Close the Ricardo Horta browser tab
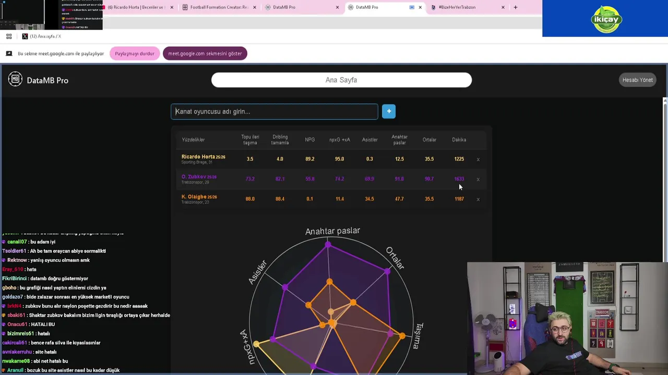The width and height of the screenshot is (668, 375). [172, 7]
